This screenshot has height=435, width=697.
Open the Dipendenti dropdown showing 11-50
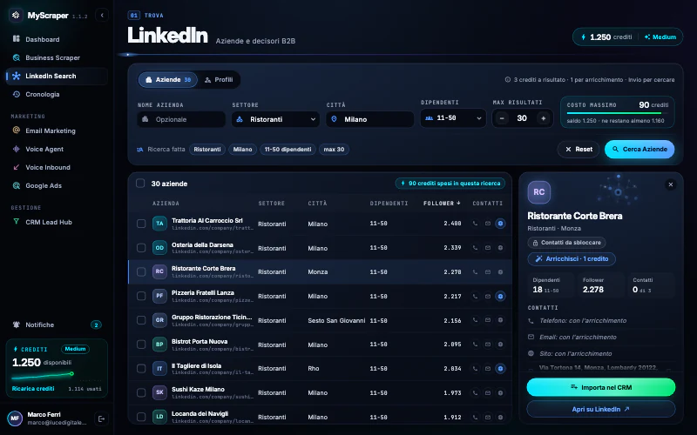[453, 118]
